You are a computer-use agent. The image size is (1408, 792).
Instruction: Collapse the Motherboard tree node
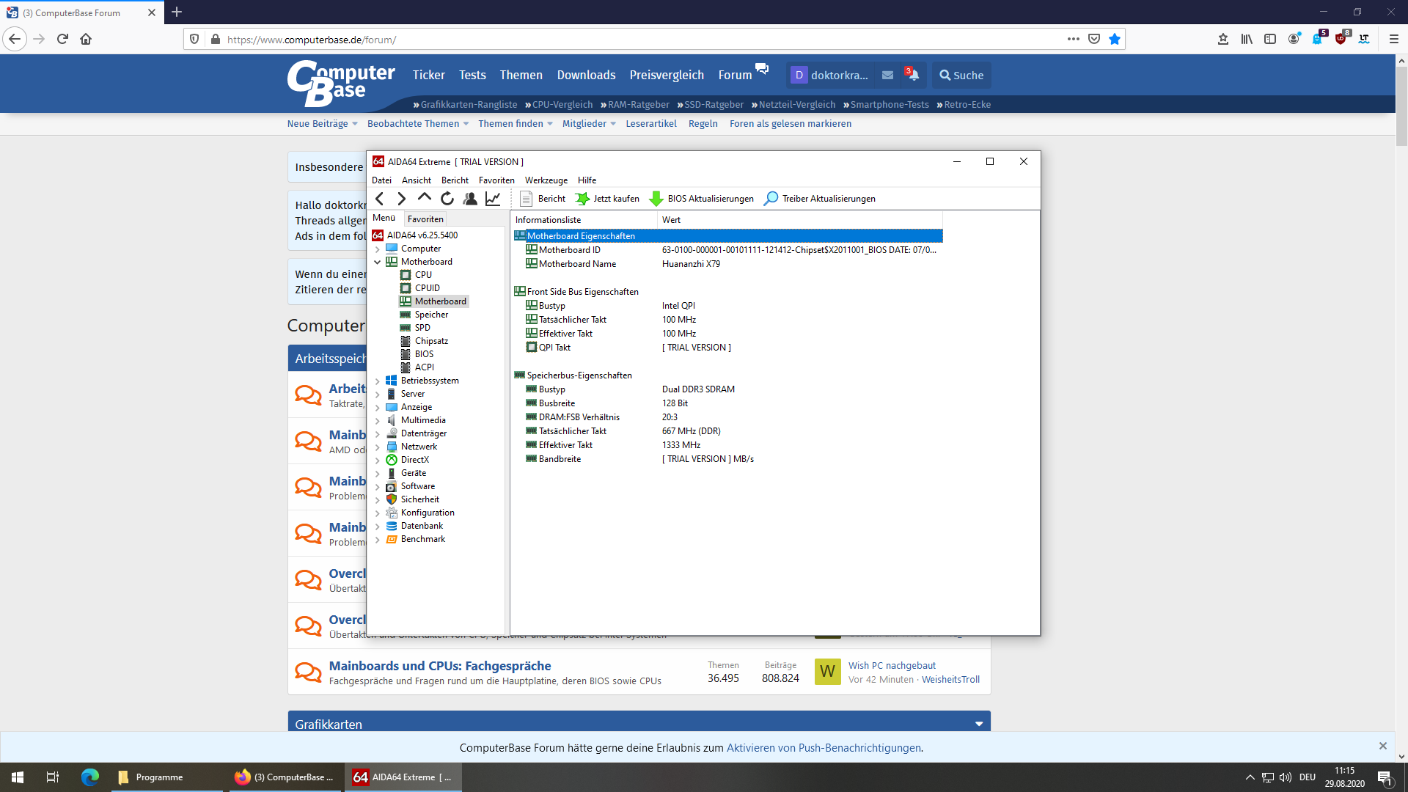tap(378, 262)
